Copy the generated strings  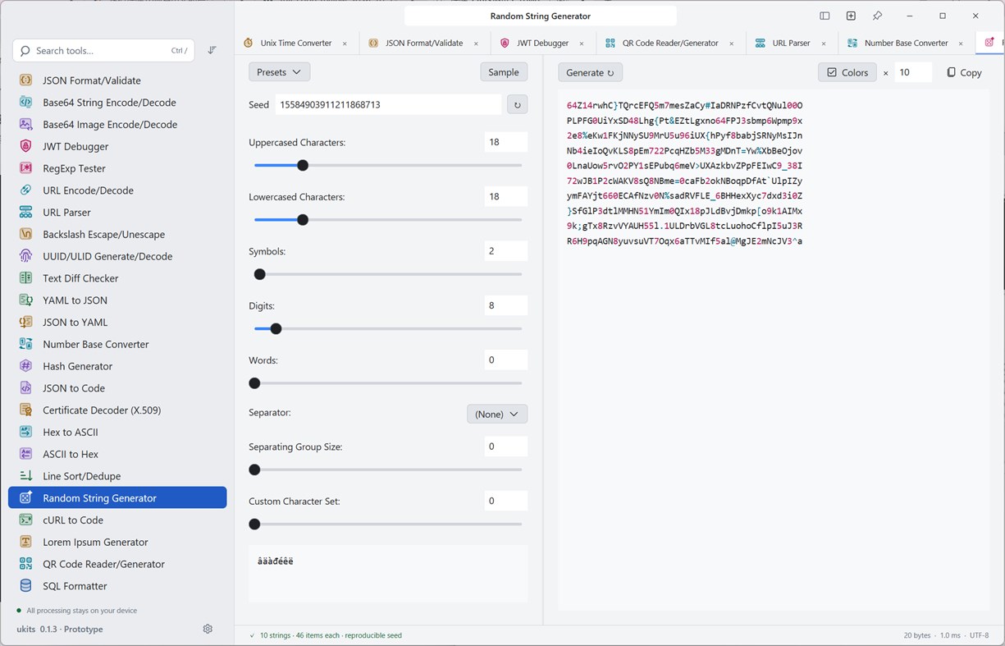coord(964,72)
